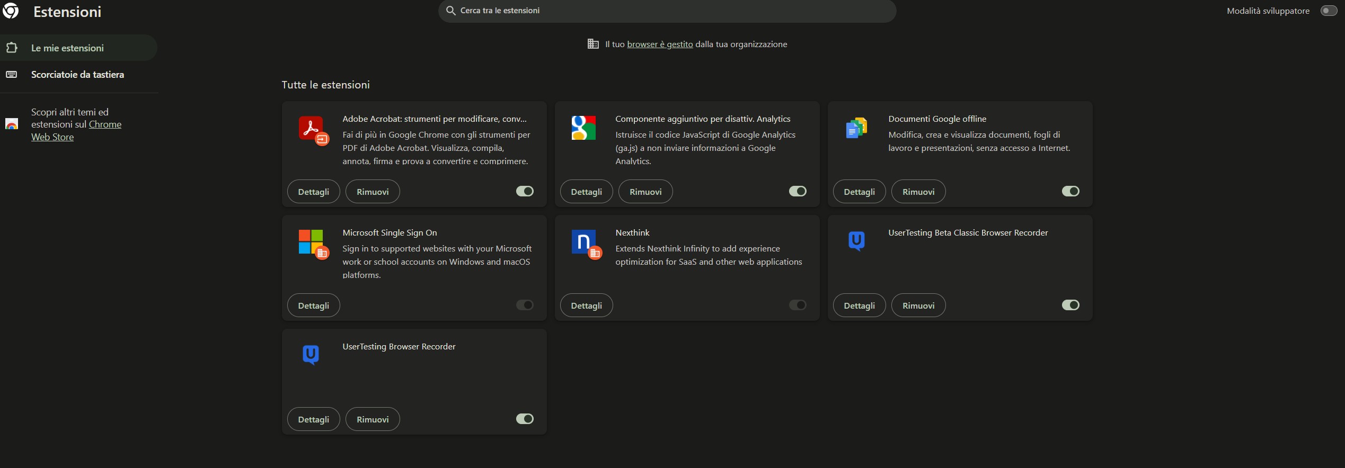Screen dimensions: 1345x468
Task: Click the puzzle piece icon for Le mie estensioni
Action: 12,48
